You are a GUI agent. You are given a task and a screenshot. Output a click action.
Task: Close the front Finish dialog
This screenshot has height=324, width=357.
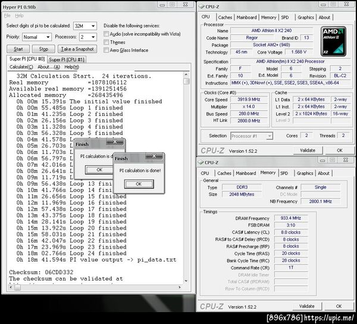point(154,156)
